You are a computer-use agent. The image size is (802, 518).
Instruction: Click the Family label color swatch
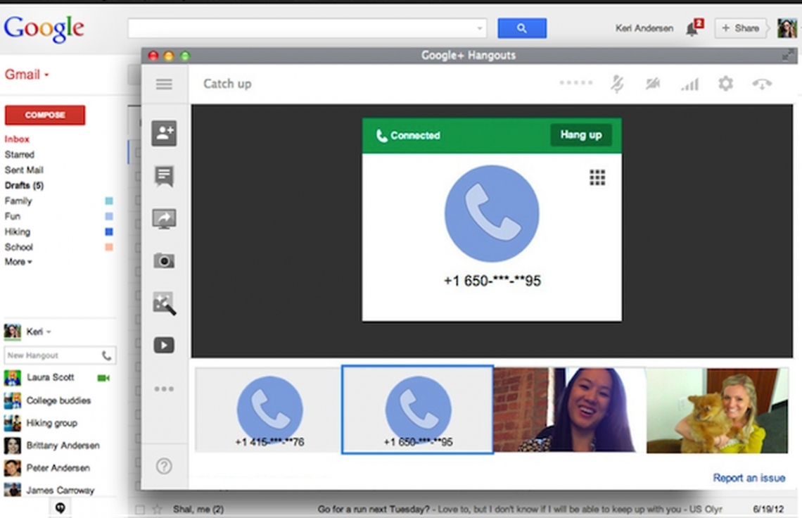pyautogui.click(x=109, y=201)
